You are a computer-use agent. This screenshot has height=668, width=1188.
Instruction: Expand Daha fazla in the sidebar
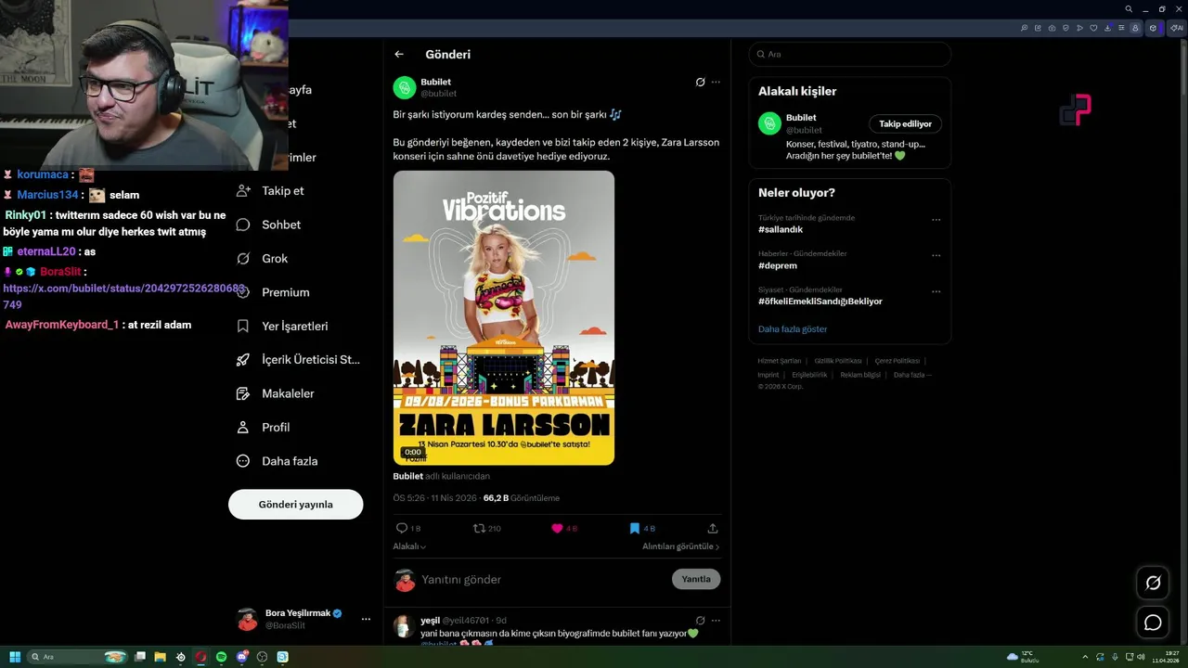[277, 461]
